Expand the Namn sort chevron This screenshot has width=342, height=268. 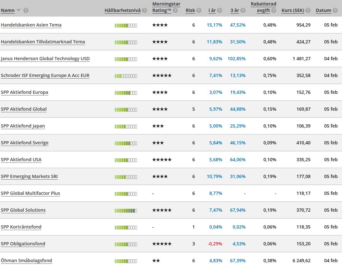18,10
